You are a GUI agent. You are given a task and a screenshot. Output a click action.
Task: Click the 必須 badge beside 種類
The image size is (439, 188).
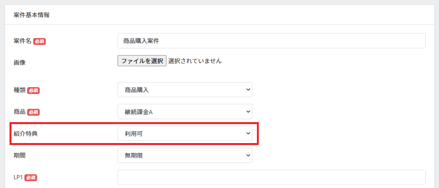pyautogui.click(x=33, y=91)
